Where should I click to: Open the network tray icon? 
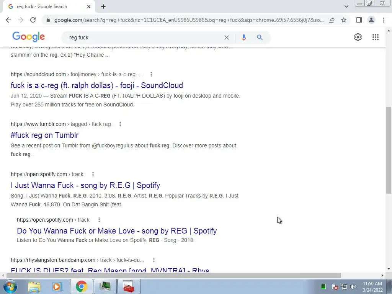click(x=344, y=287)
